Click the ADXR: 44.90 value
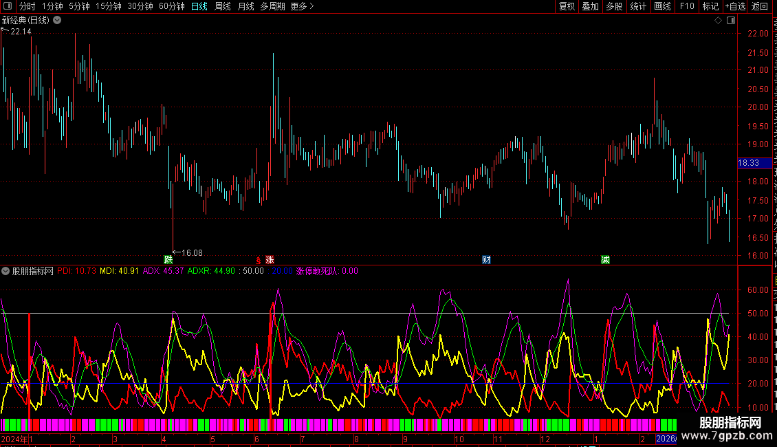The width and height of the screenshot is (777, 447). click(211, 271)
